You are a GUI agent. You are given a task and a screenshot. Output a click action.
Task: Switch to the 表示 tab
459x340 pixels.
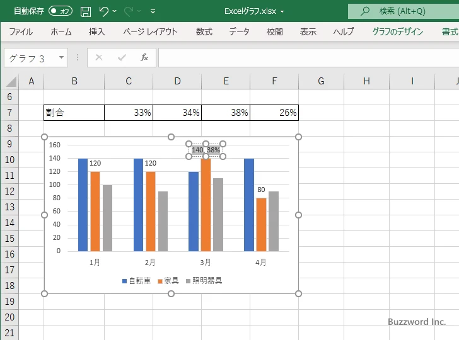point(308,31)
